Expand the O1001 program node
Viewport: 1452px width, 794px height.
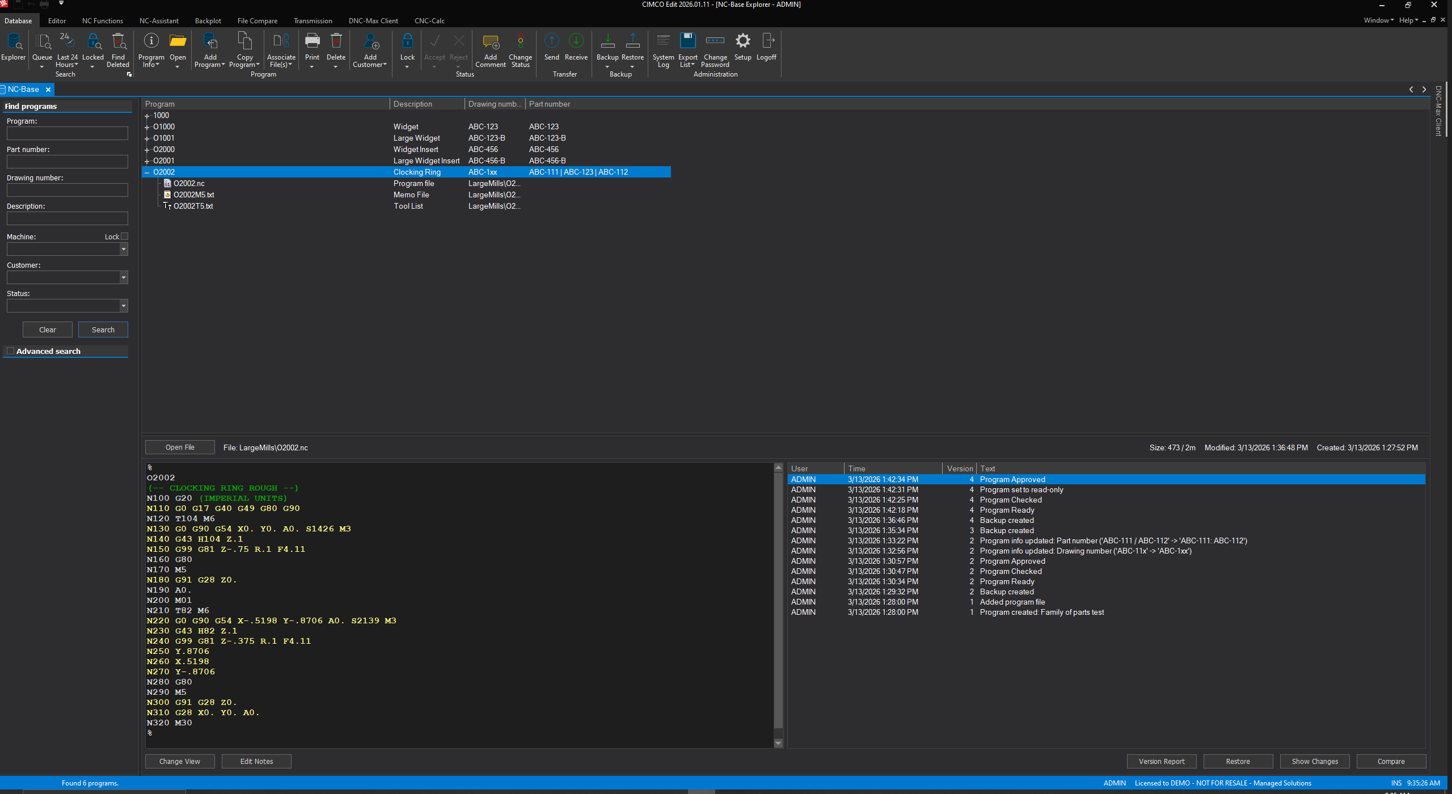click(147, 139)
